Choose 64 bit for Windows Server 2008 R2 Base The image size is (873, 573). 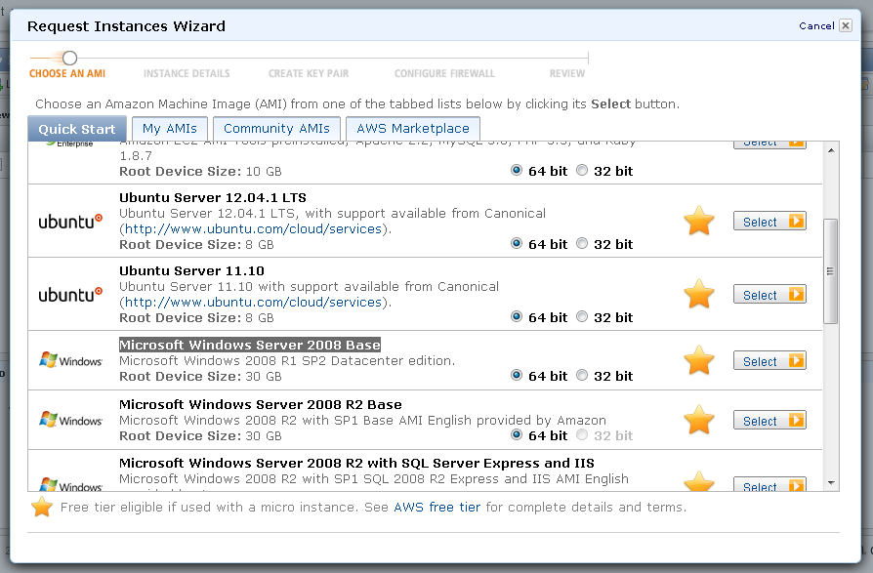[517, 434]
